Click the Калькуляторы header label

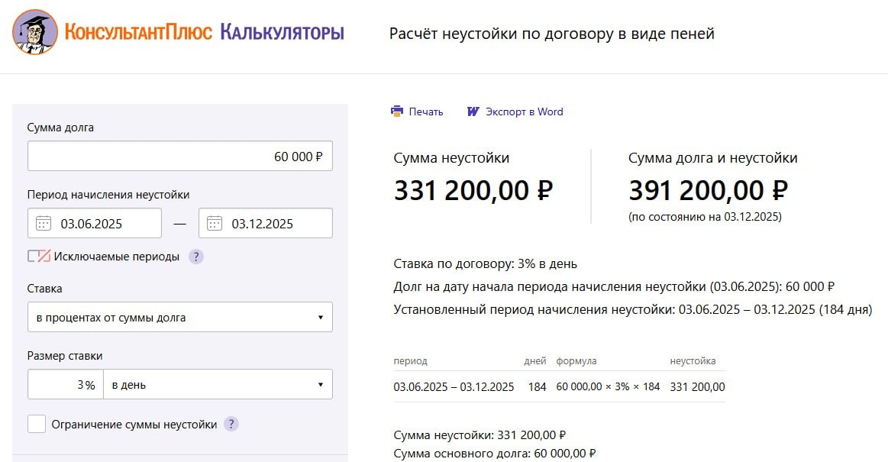(282, 32)
